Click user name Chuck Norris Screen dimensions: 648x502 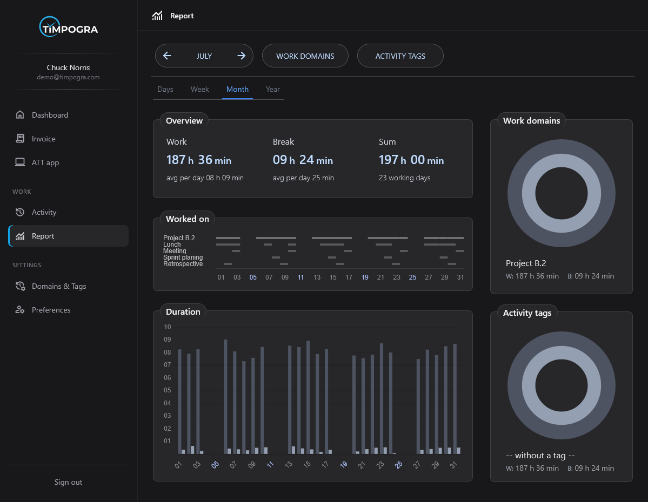point(68,67)
